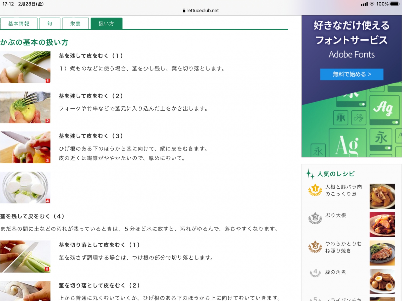402x301 pixels.
Task: Click the text フォークや竹串などで茎元に入り込んだ土をかき出します
Action: (133, 109)
